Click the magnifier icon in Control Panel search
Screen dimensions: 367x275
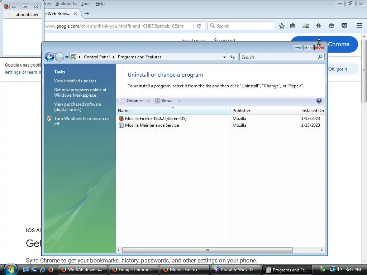(x=320, y=57)
